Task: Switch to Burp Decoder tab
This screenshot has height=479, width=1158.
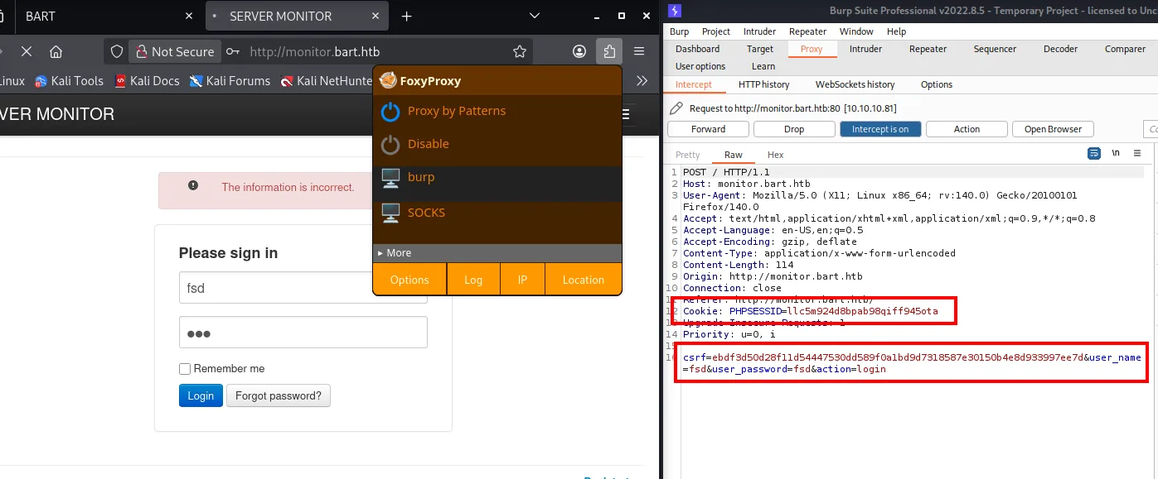Action: [x=1060, y=49]
